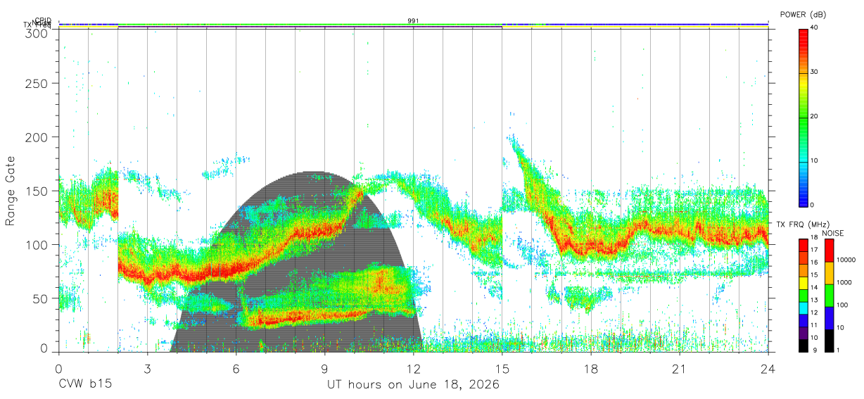
Task: Select the 50 tick on the Range Gate axis
Action: (42, 298)
